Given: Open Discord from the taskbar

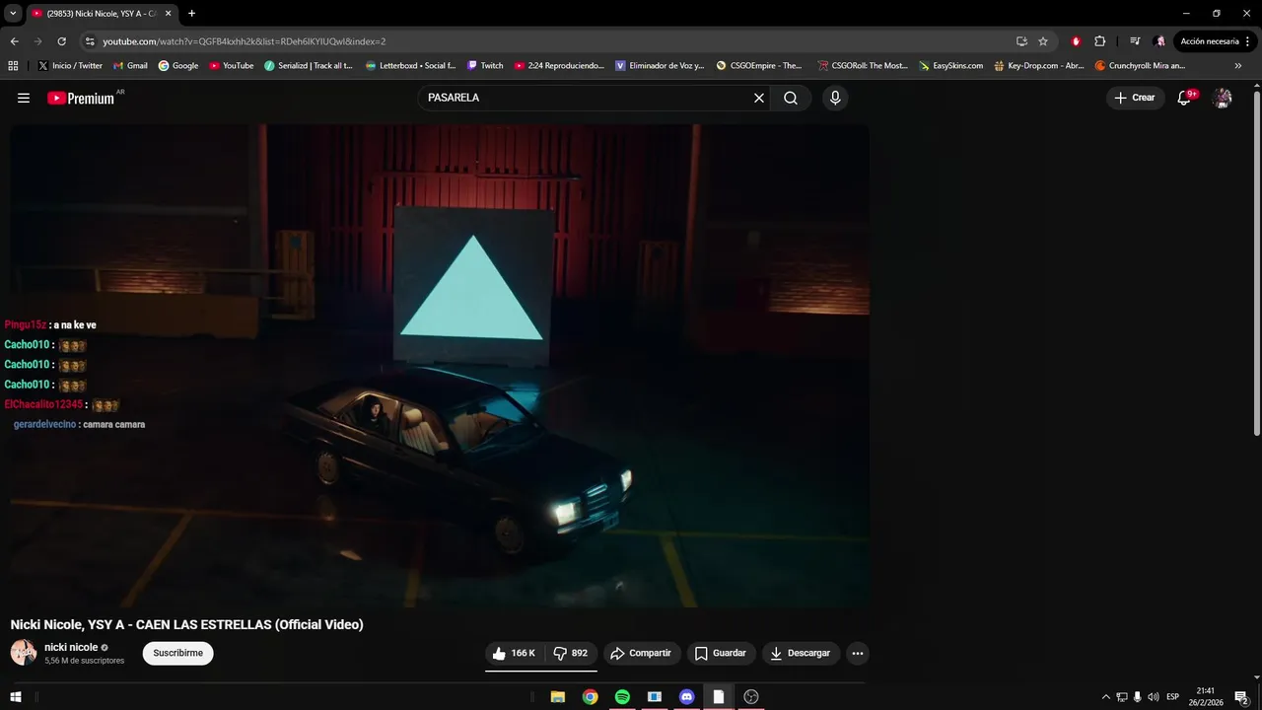Looking at the screenshot, I should point(686,697).
